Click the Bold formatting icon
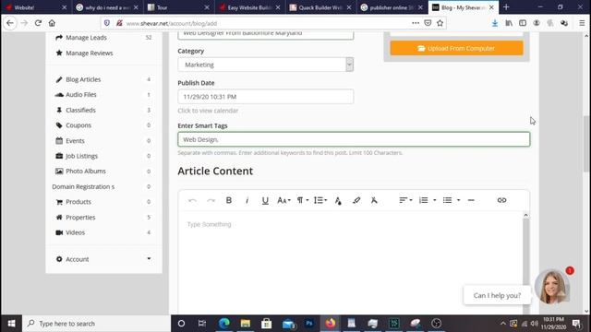The width and height of the screenshot is (591, 332). pos(228,200)
